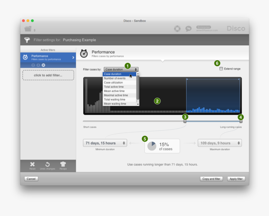Click the right maximum slider handle

point(241,121)
